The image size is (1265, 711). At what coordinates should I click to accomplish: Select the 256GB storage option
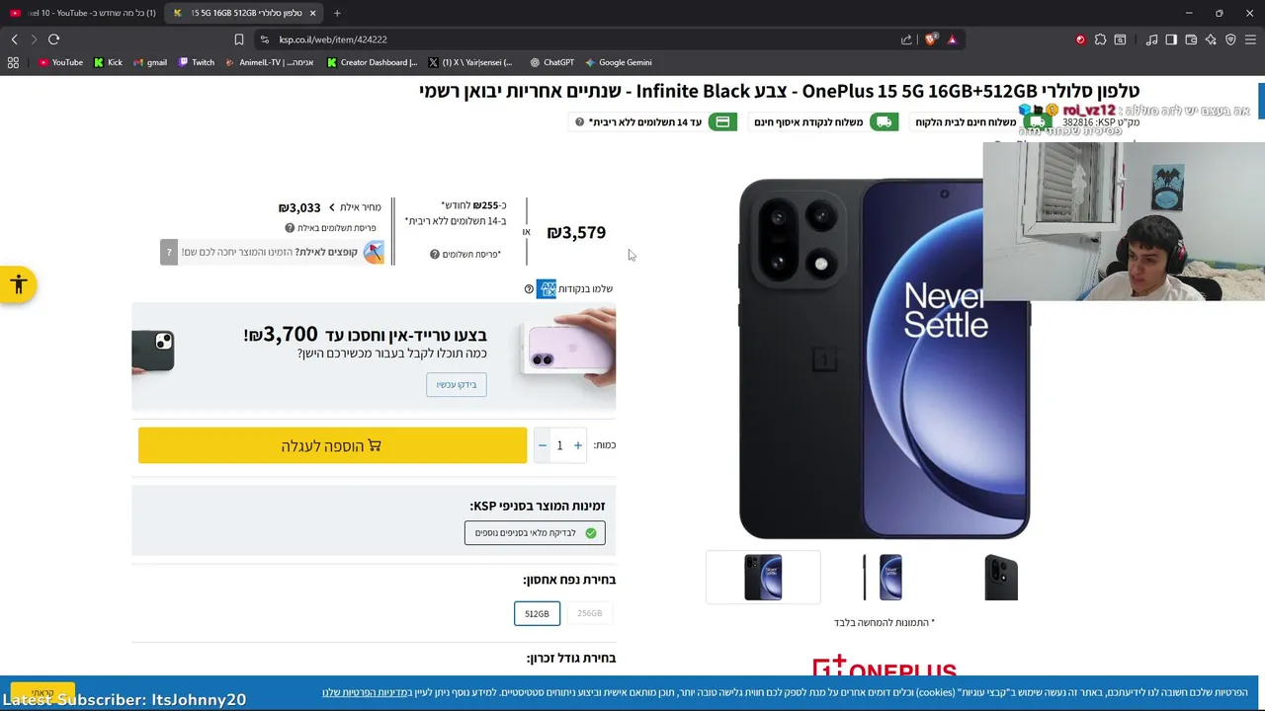(589, 613)
